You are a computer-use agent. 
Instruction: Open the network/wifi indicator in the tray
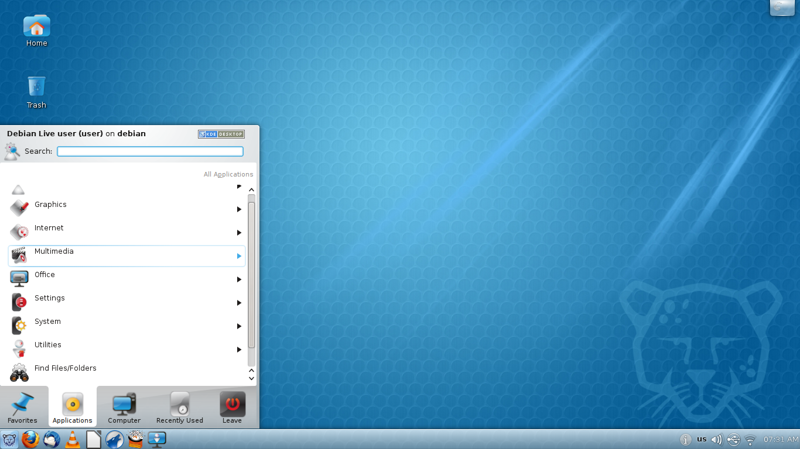click(x=751, y=439)
